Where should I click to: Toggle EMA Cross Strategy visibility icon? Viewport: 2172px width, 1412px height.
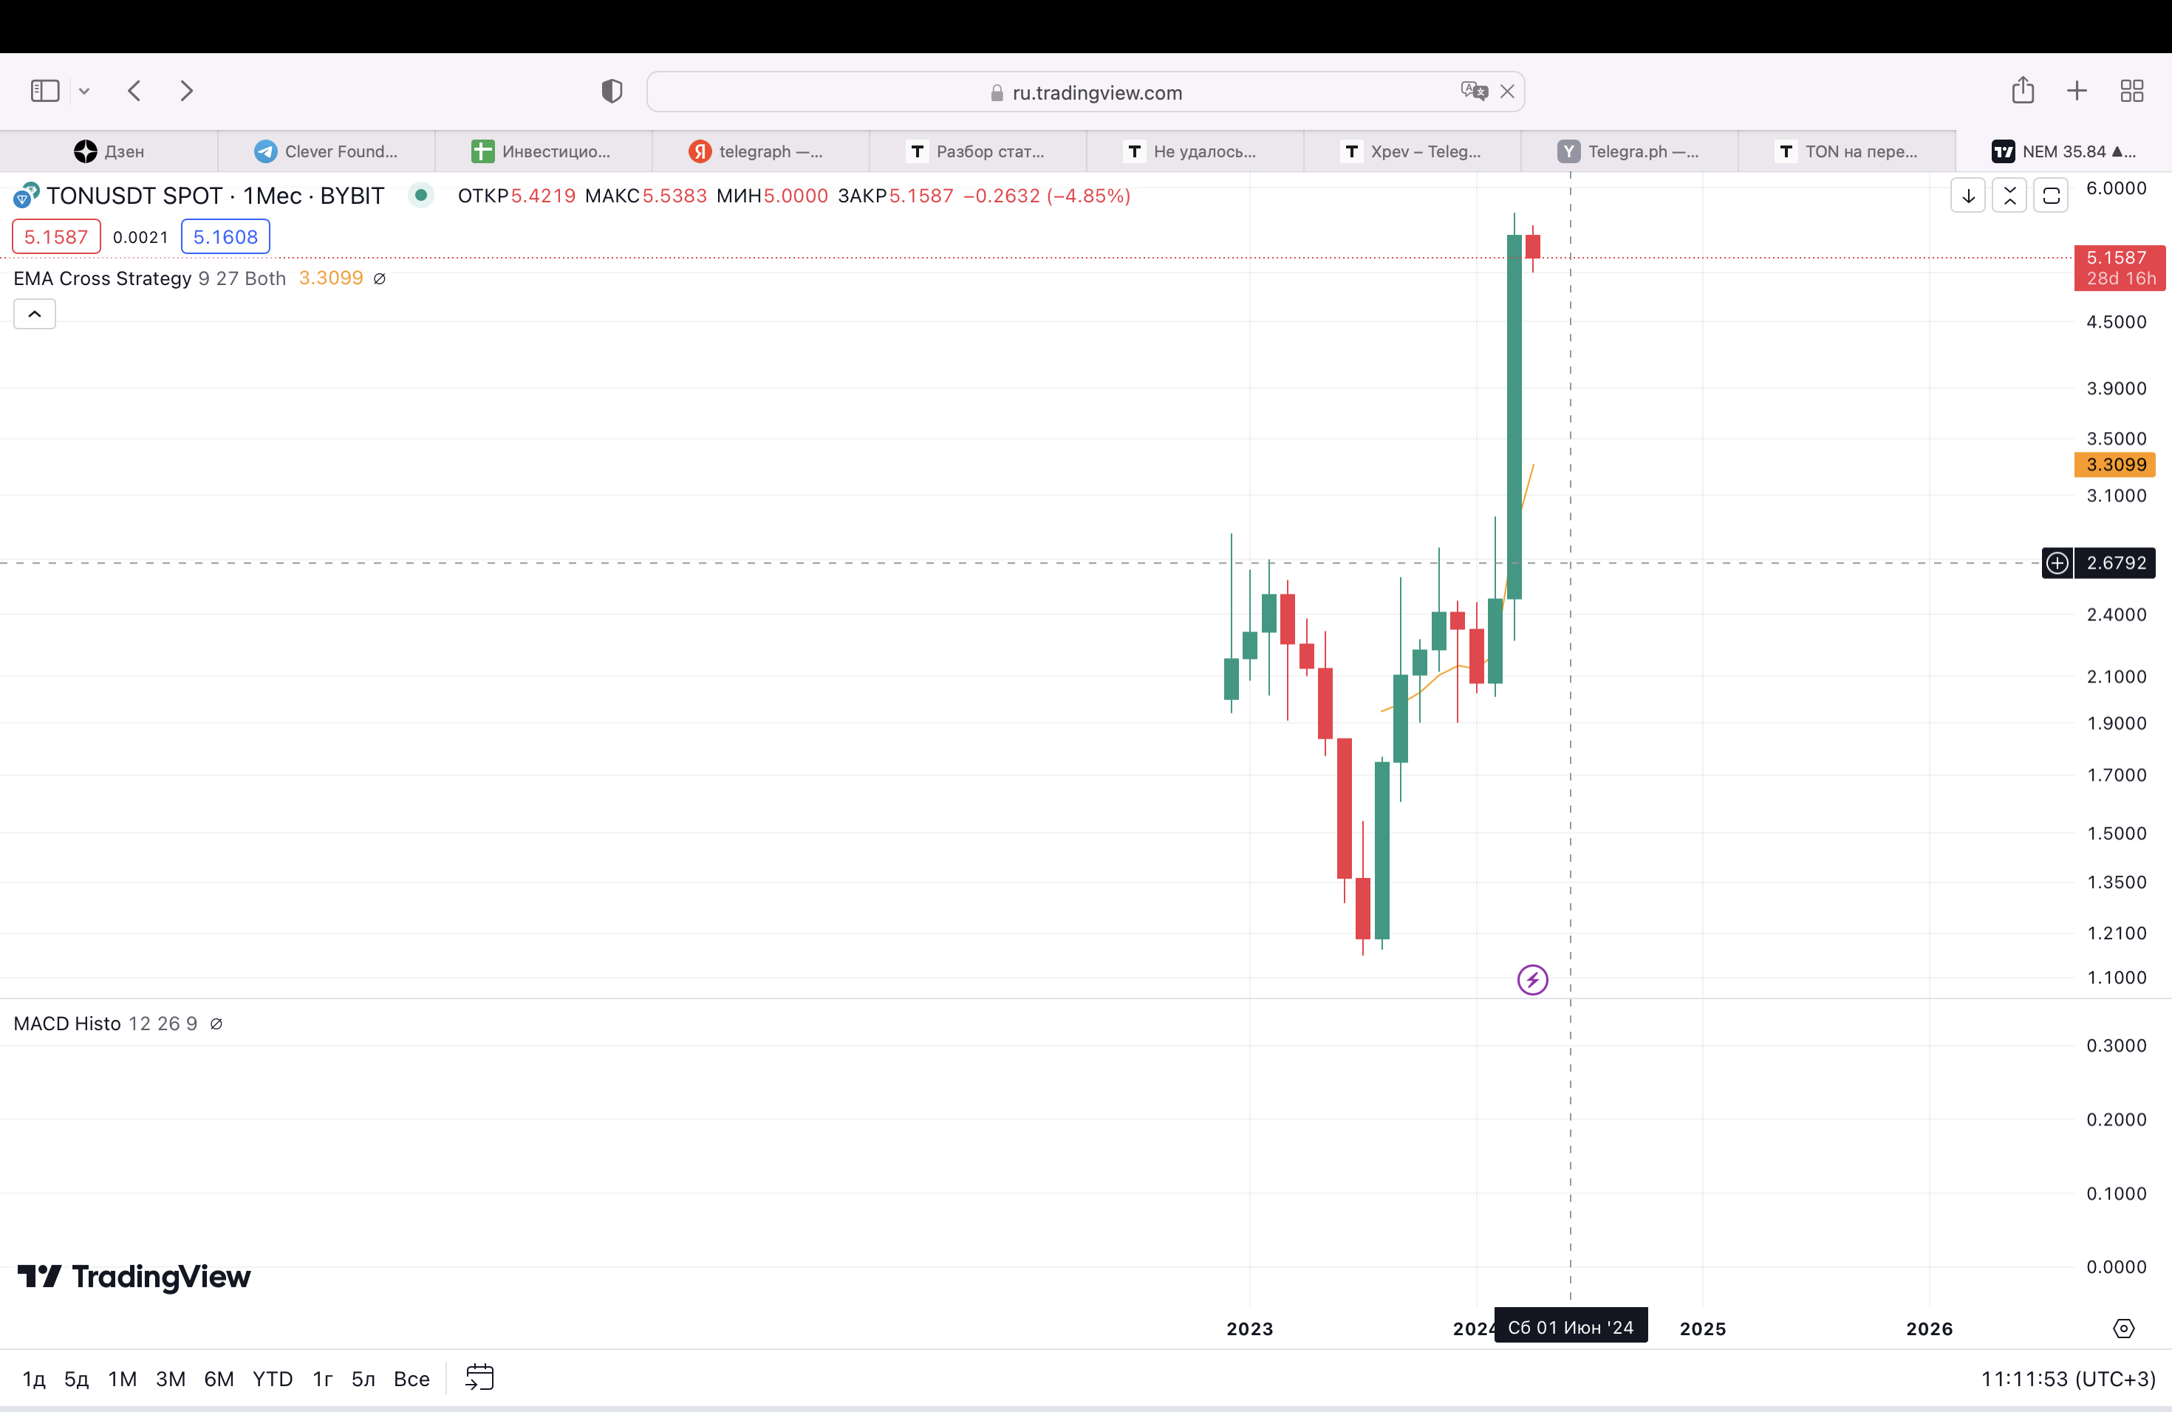pyautogui.click(x=380, y=279)
